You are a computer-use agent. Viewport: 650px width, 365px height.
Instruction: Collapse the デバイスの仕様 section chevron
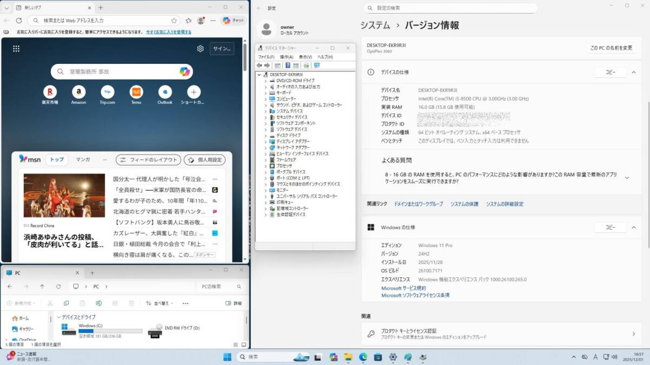tap(634, 72)
